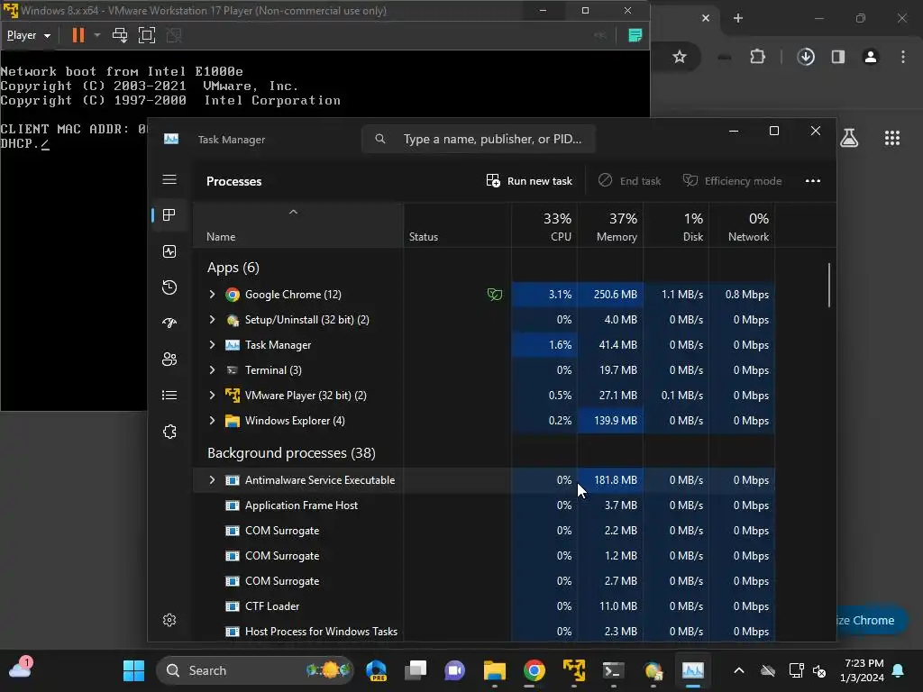Open the Users page in sidebar
Screen dimensions: 923x692
pos(169,359)
